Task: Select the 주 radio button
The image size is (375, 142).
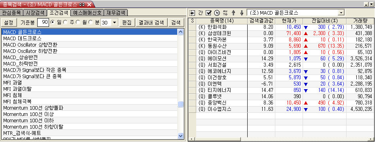Action: [65, 22]
